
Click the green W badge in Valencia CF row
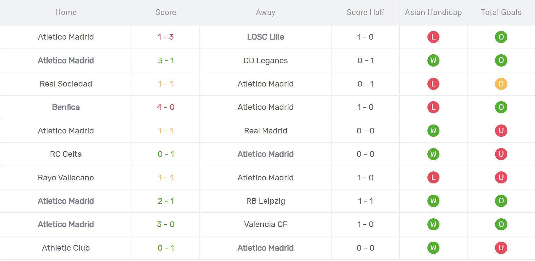pyautogui.click(x=433, y=224)
